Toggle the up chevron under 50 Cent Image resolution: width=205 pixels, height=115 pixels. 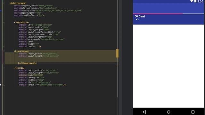coord(137,19)
